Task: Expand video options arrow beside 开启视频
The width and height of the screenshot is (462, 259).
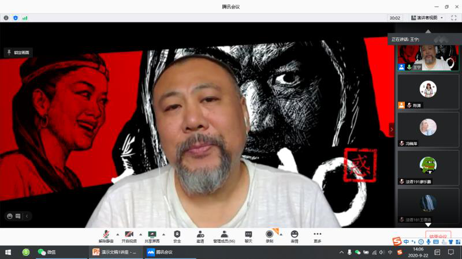Action: (140, 234)
